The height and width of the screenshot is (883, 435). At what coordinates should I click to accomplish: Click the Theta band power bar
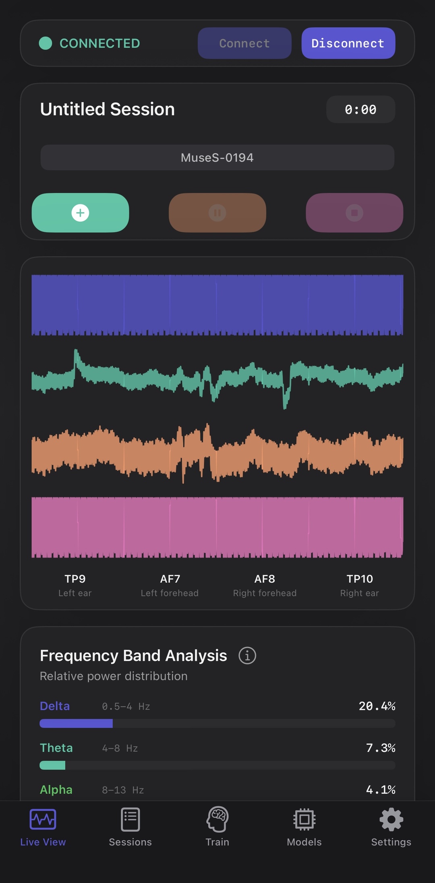point(217,765)
